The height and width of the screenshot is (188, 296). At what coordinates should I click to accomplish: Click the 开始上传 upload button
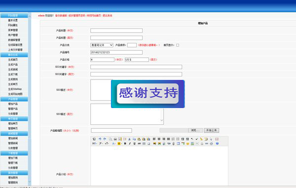pos(212,130)
